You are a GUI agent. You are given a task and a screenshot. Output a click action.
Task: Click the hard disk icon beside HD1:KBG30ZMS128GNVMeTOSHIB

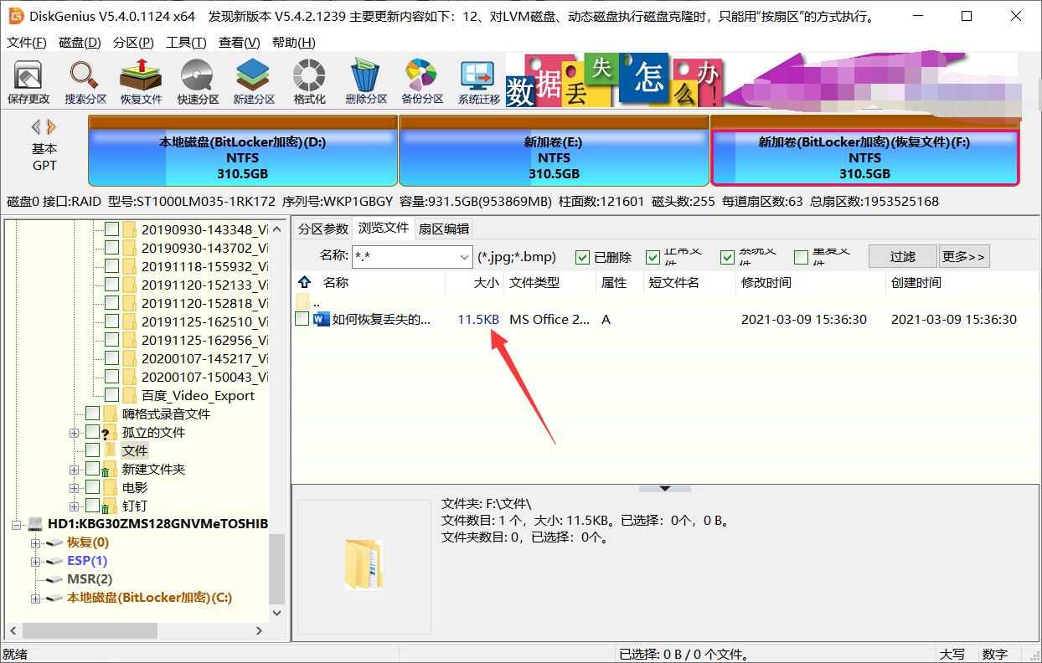(x=35, y=524)
